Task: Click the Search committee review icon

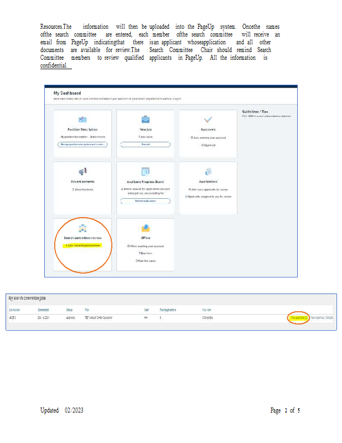Action: [x=82, y=228]
